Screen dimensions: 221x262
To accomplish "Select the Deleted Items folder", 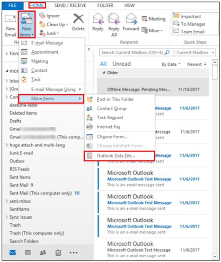I will (23, 113).
